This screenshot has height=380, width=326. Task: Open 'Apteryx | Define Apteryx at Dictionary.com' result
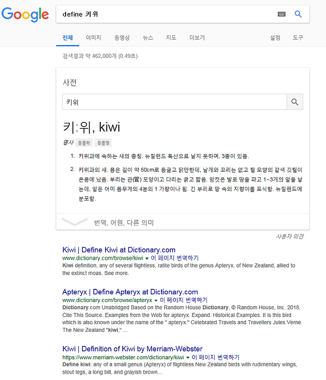click(130, 292)
